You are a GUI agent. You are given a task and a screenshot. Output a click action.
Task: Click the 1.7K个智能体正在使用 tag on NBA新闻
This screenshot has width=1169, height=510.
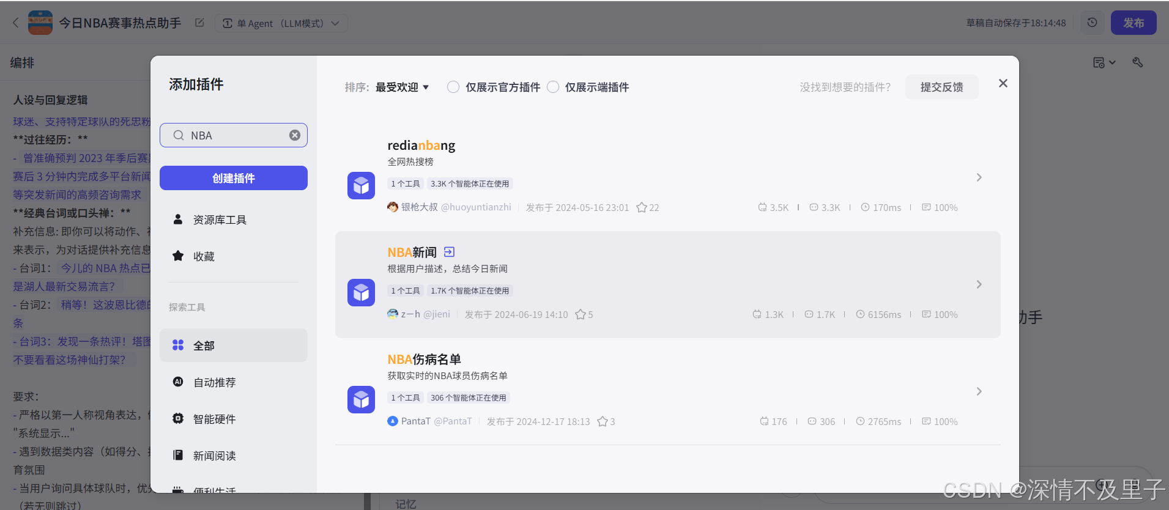pyautogui.click(x=470, y=290)
